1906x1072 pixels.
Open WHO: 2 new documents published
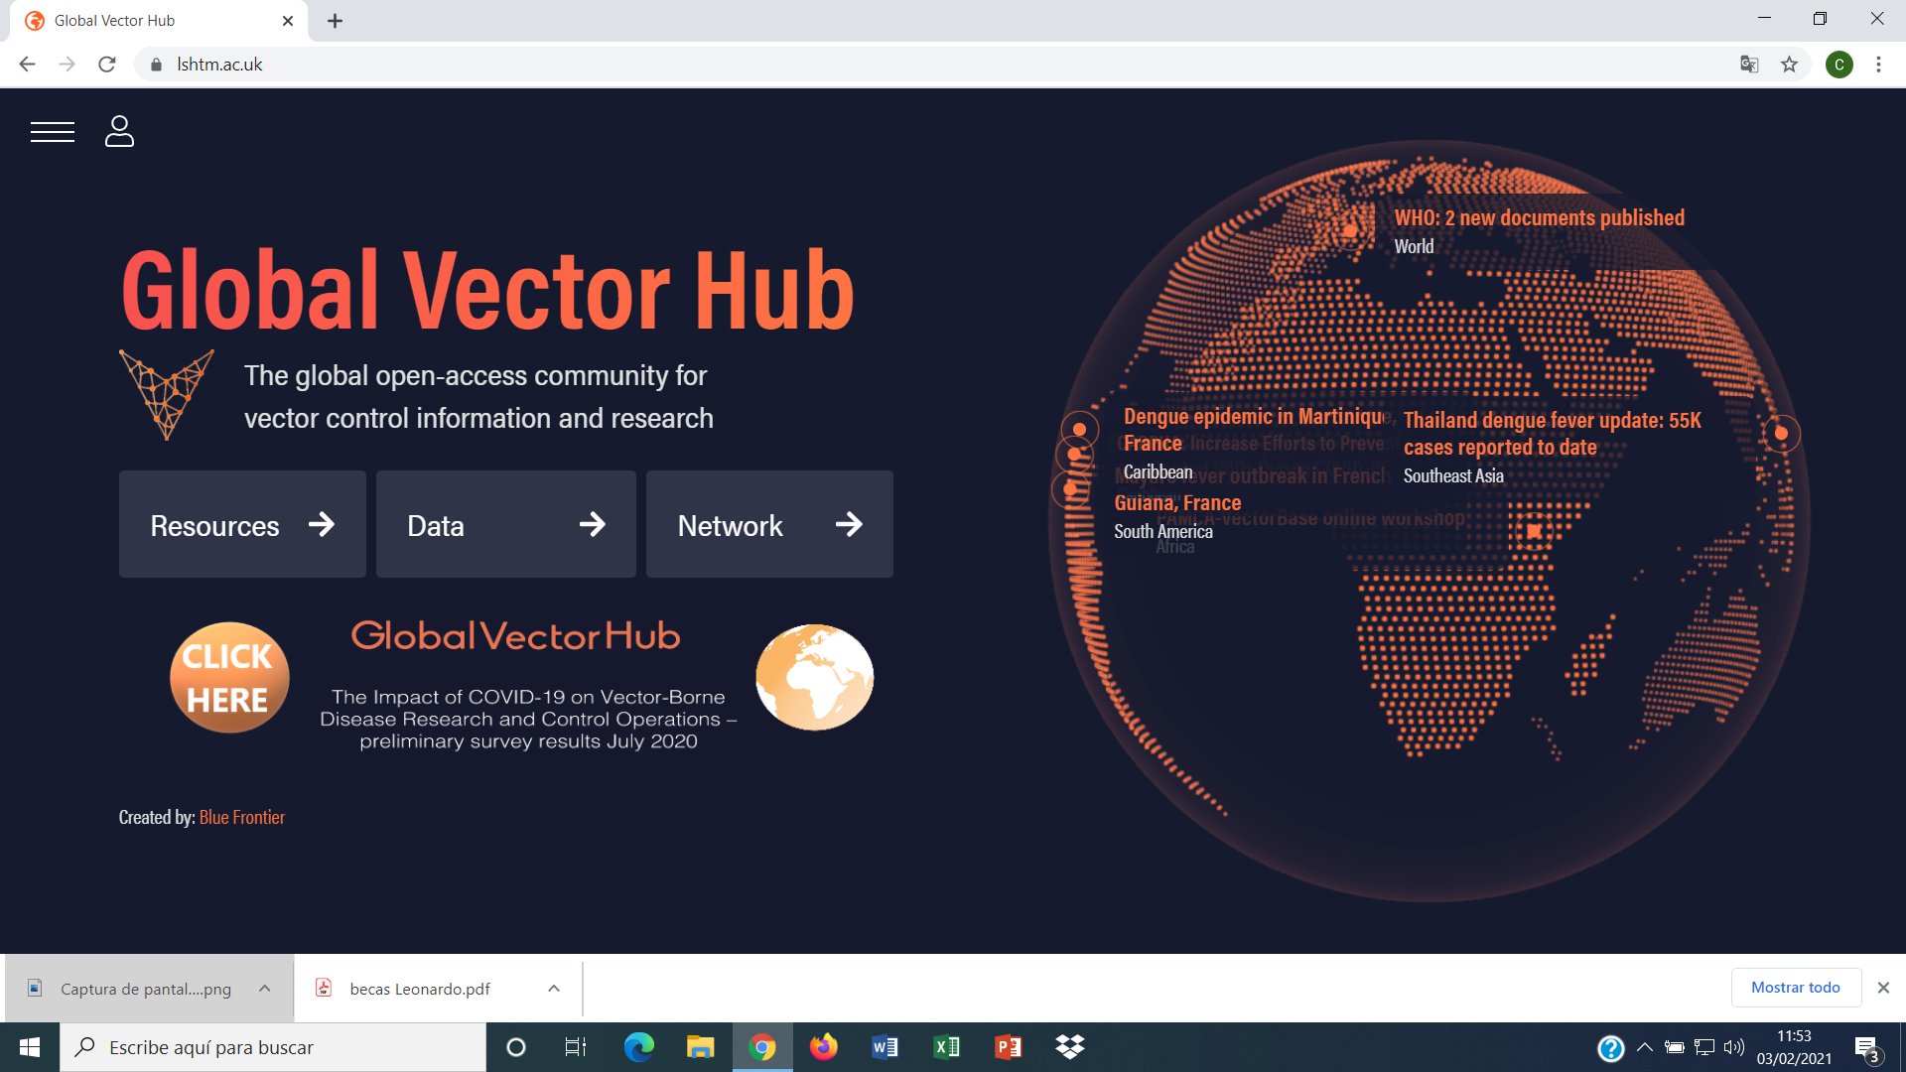1539,218
